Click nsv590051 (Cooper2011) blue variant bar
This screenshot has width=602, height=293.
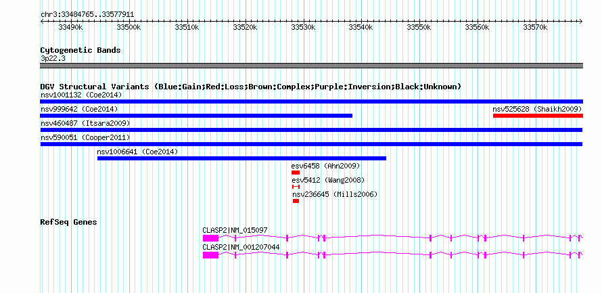click(311, 144)
